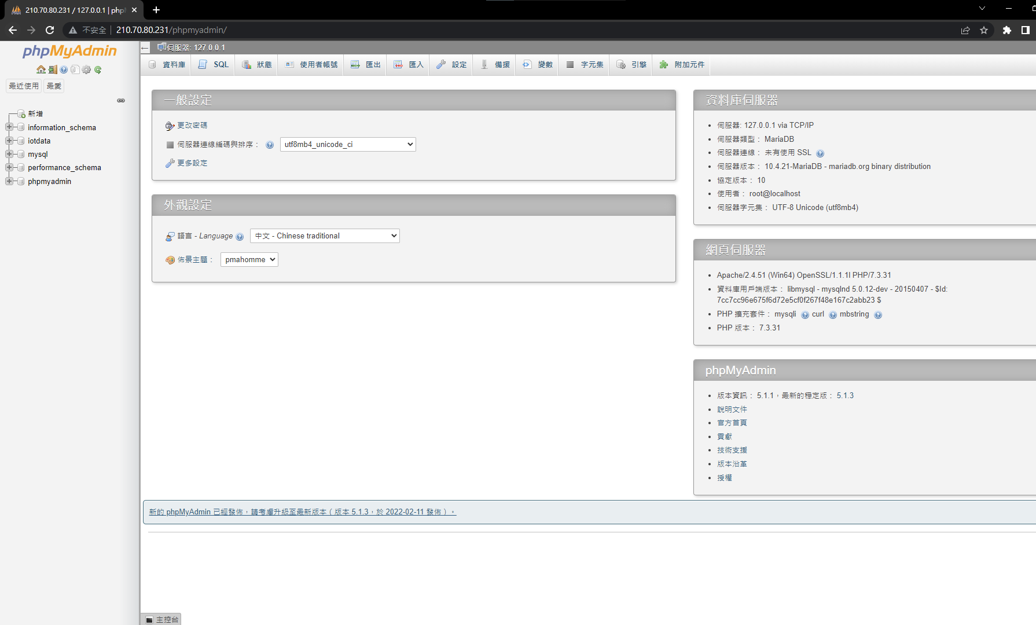The image size is (1036, 625).
Task: Open a new browser tab
Action: pyautogui.click(x=156, y=10)
